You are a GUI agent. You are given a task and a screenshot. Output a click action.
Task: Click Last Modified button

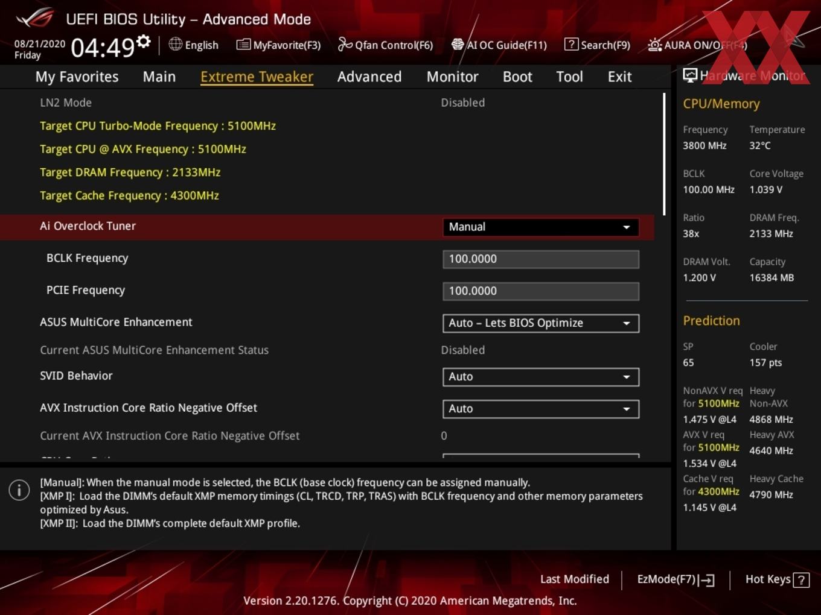pyautogui.click(x=575, y=579)
